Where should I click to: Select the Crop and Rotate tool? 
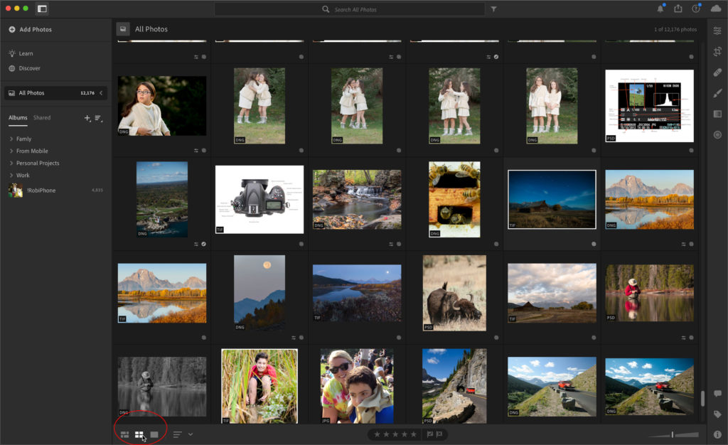(x=717, y=51)
